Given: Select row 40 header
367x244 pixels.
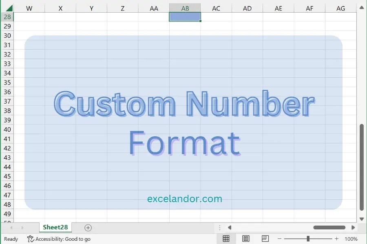Looking at the screenshot, I should [7, 129].
